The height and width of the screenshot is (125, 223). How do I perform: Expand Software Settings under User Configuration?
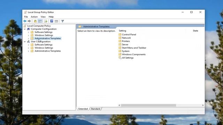coord(28,45)
